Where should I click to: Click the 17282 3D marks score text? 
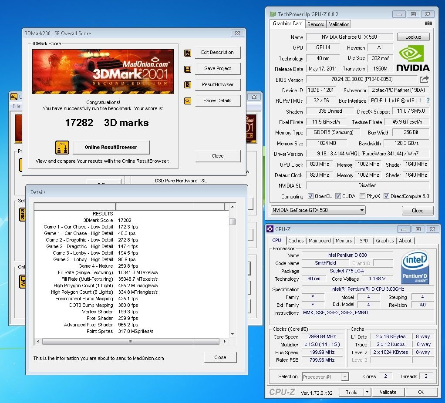point(107,123)
